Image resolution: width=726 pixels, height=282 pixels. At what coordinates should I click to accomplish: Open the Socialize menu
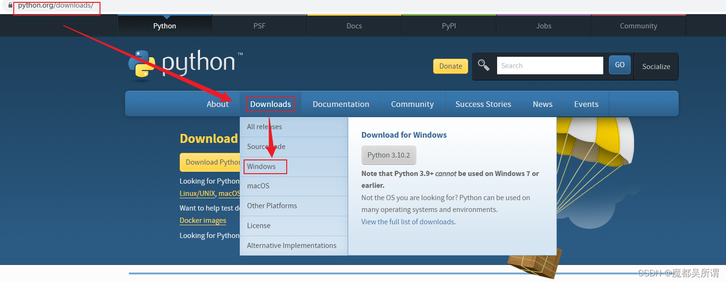[656, 67]
